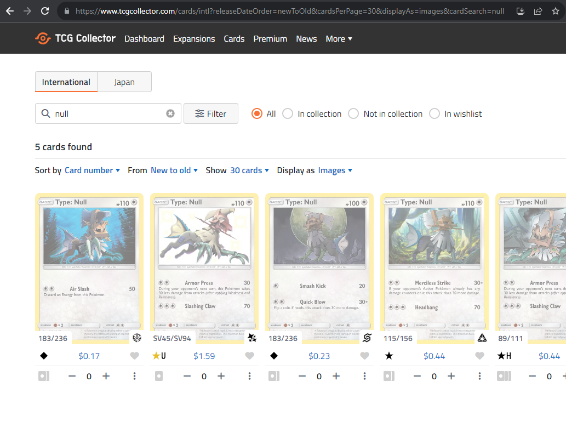Select the 'Not in collection' radio option

pyautogui.click(x=353, y=113)
